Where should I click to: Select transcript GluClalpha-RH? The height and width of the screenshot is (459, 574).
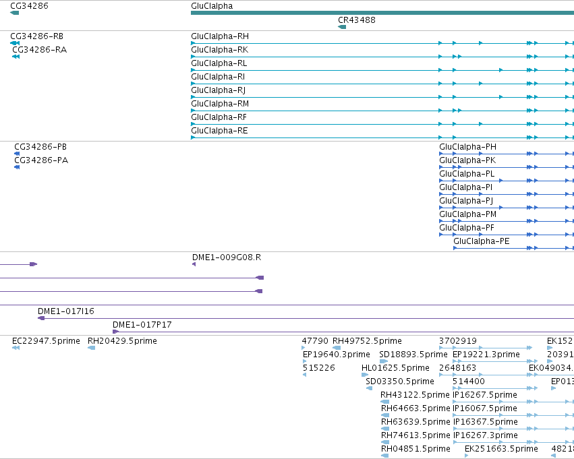382,43
